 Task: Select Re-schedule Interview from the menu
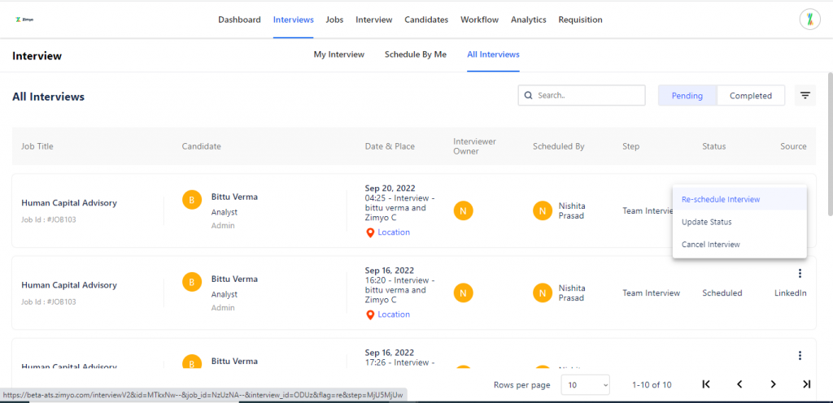[x=720, y=199]
